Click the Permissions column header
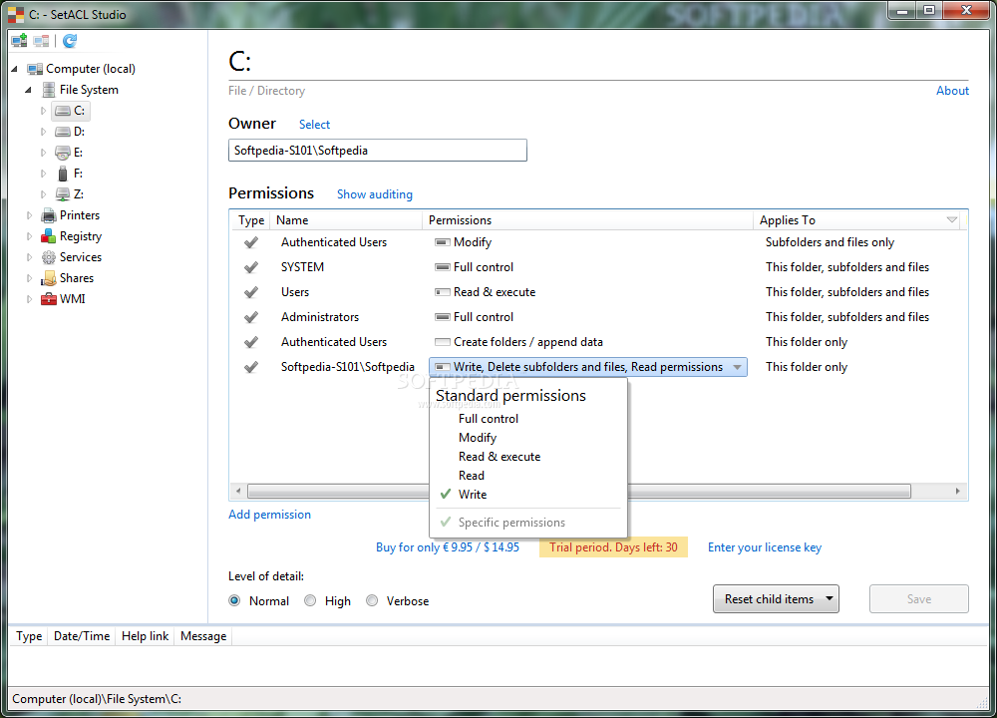 587,220
